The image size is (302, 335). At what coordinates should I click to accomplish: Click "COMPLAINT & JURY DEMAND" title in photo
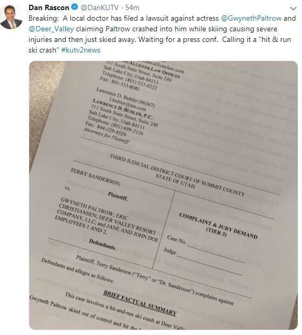(219, 226)
